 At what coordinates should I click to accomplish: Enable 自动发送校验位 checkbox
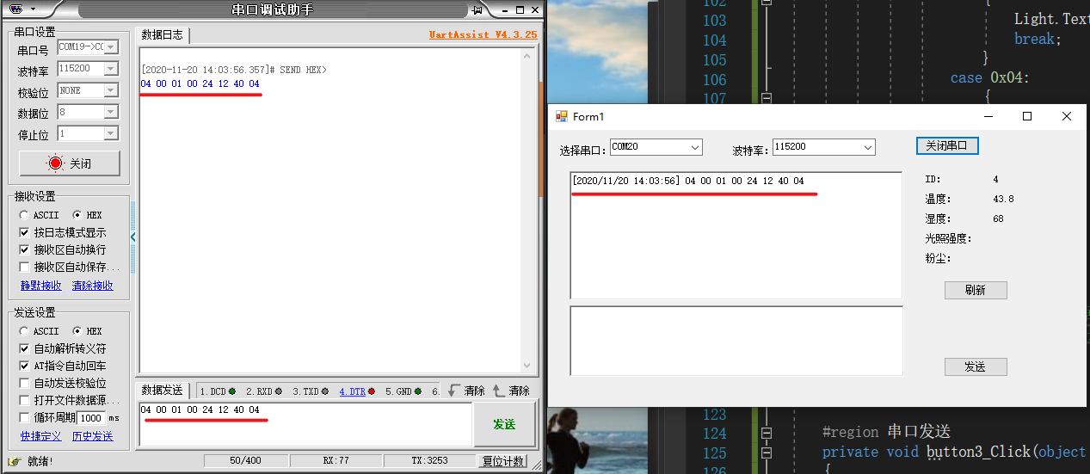coord(24,383)
